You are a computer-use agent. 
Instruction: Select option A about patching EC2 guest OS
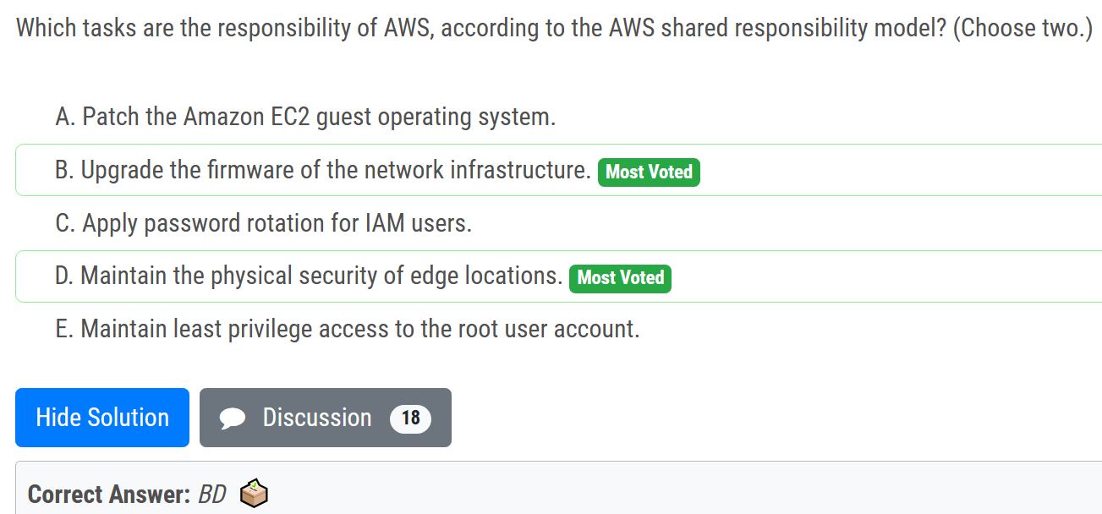[305, 117]
